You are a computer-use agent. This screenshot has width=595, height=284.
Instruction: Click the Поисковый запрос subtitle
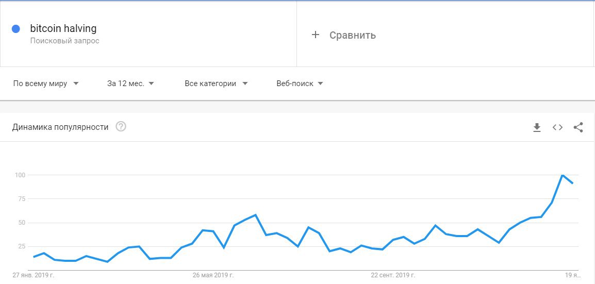click(x=64, y=41)
